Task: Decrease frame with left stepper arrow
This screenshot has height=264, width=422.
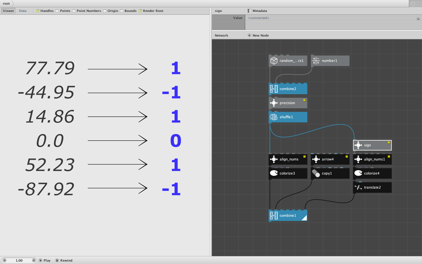Action: coord(4,260)
